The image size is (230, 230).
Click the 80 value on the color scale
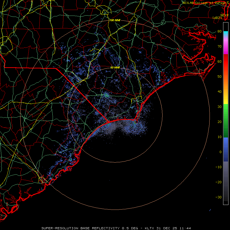coord(220,31)
